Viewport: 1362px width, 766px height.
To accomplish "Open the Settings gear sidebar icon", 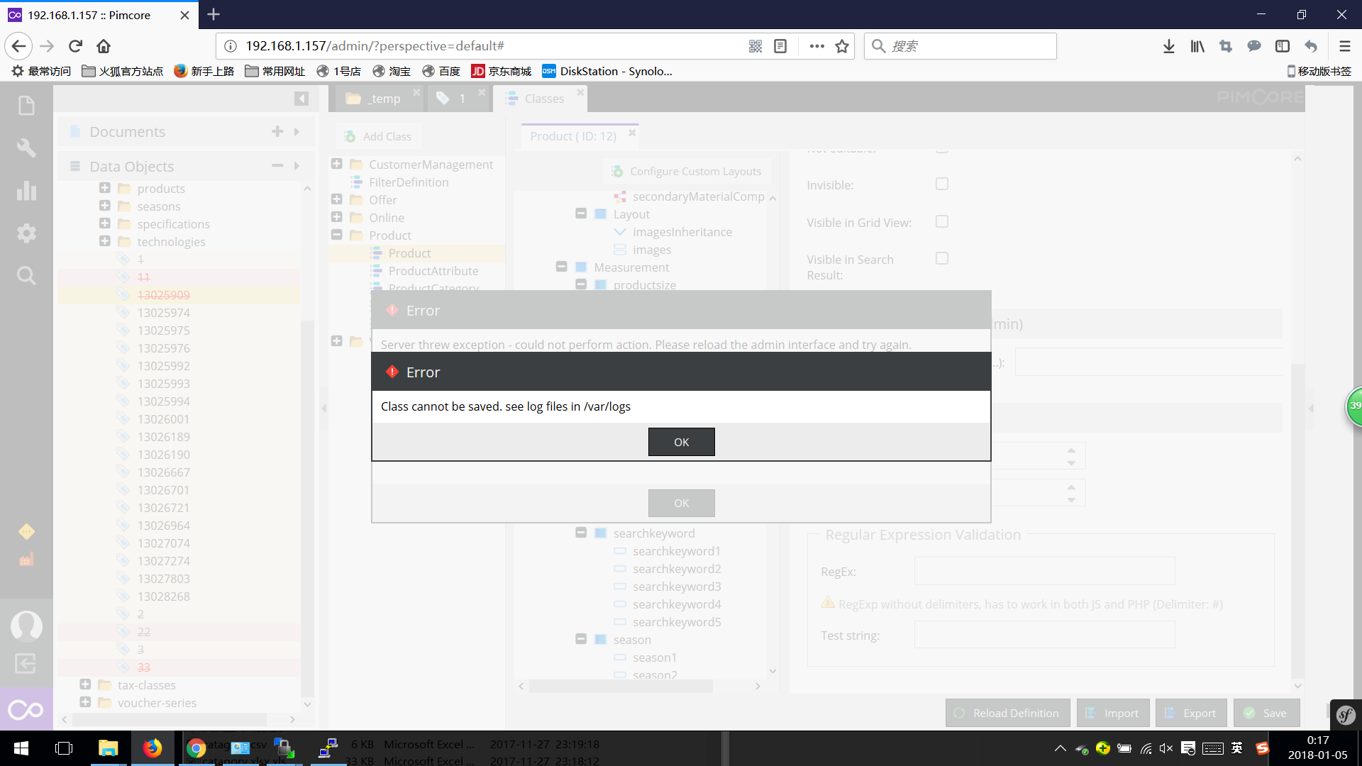I will click(26, 233).
